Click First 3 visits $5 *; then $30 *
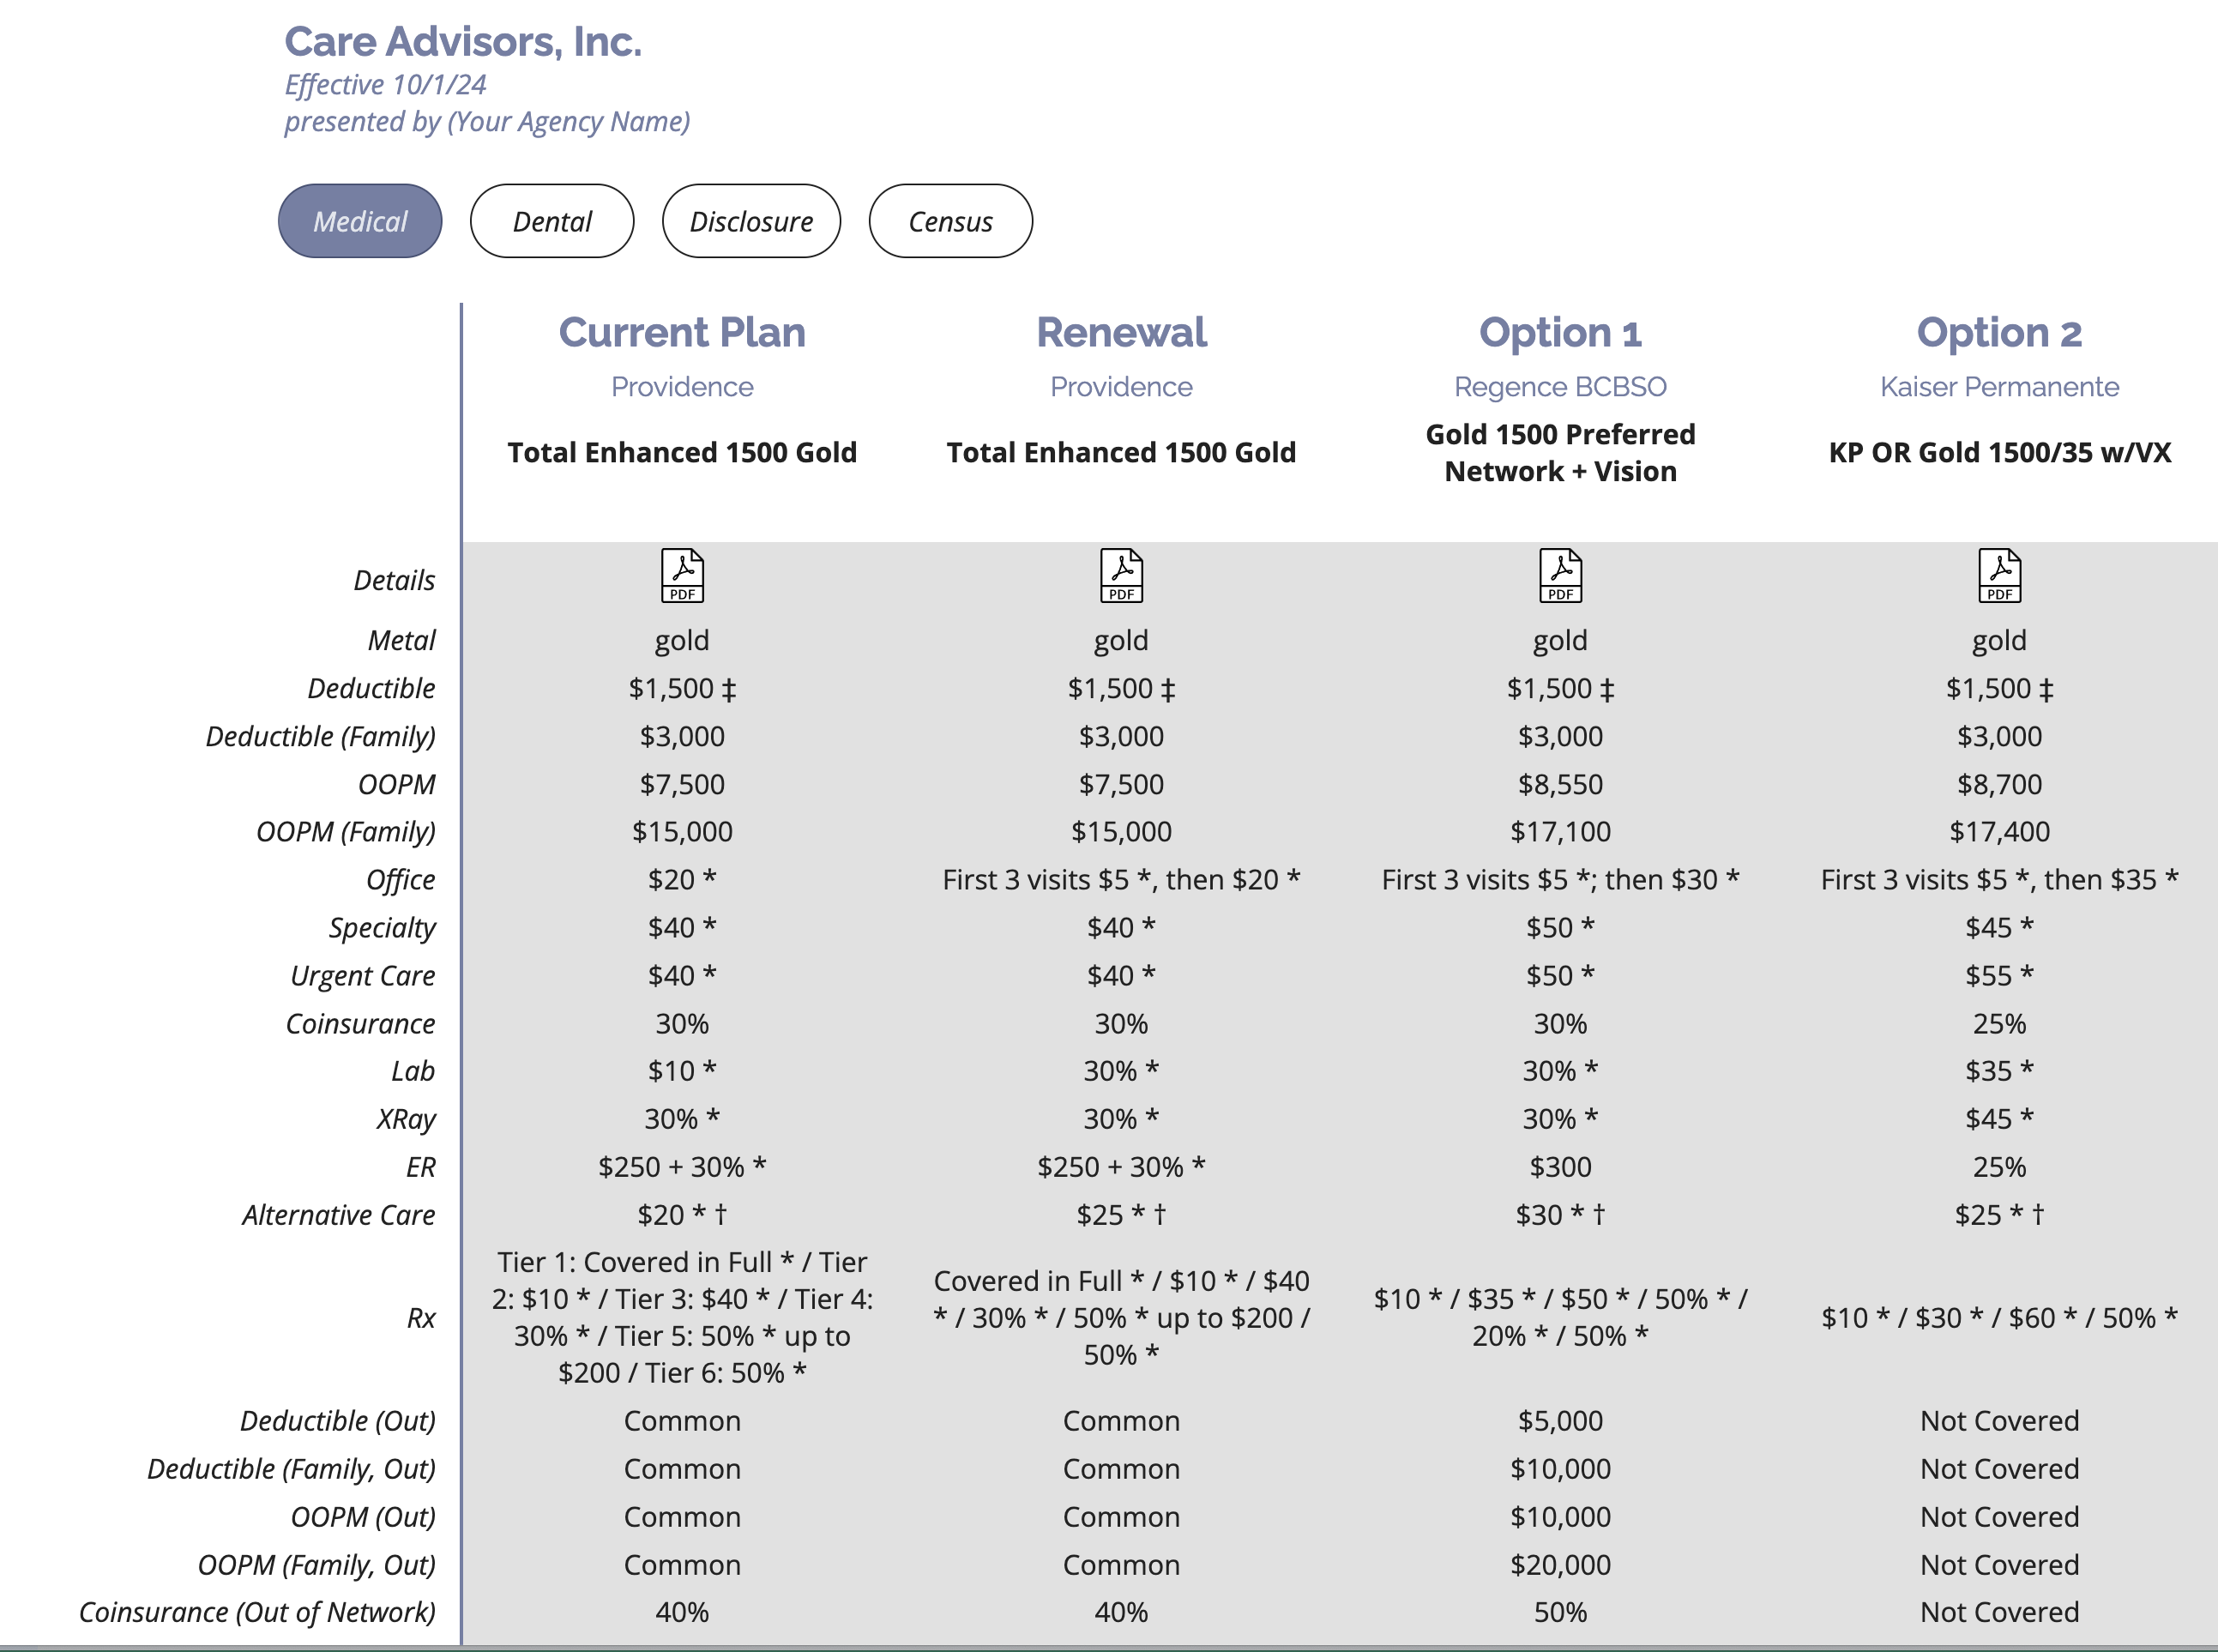The height and width of the screenshot is (1652, 2218). pos(1560,880)
